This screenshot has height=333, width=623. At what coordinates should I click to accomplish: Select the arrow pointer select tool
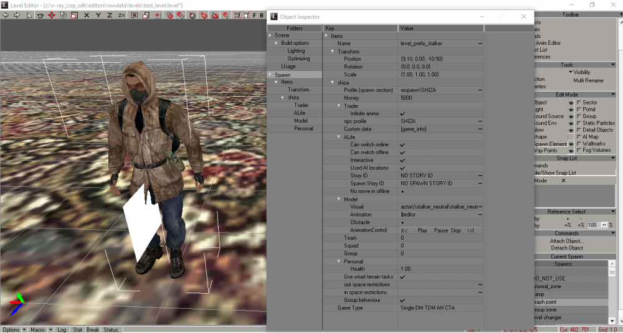click(x=30, y=14)
